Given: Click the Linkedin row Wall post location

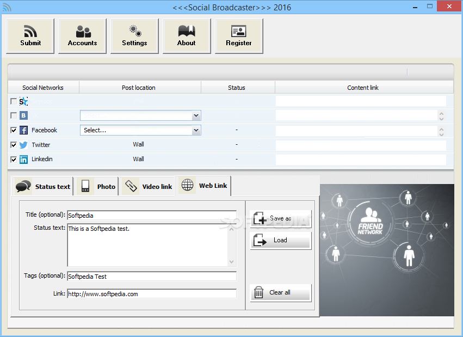Looking at the screenshot, I should coord(138,159).
